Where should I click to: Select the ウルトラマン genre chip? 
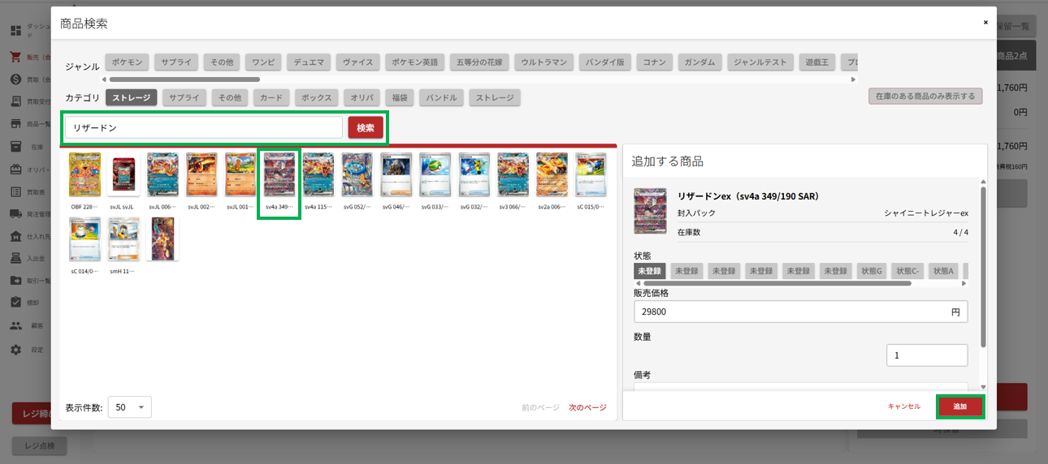pyautogui.click(x=544, y=62)
